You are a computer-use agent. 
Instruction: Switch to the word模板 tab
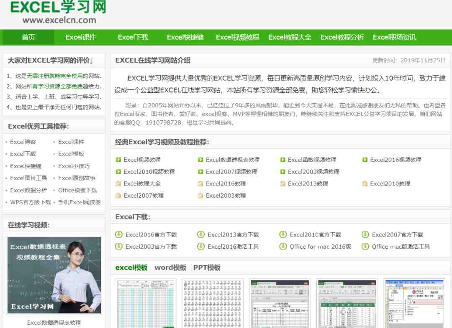(170, 267)
